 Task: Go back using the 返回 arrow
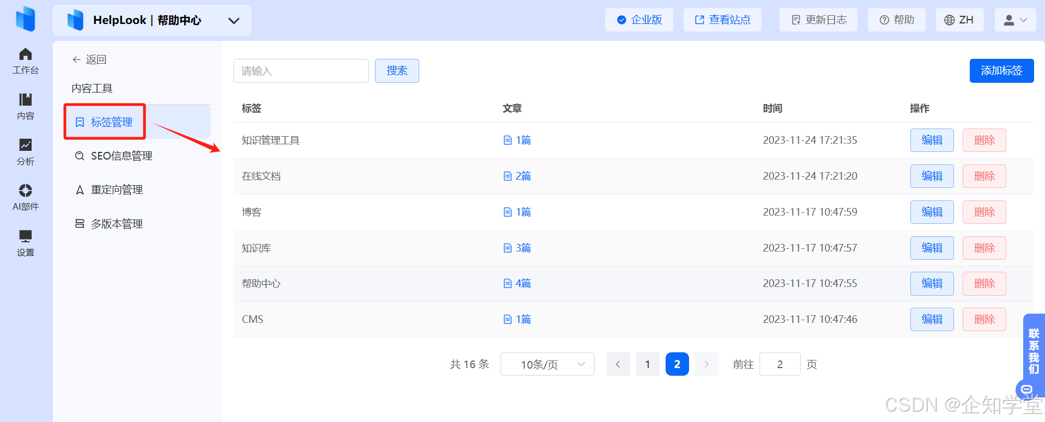89,59
